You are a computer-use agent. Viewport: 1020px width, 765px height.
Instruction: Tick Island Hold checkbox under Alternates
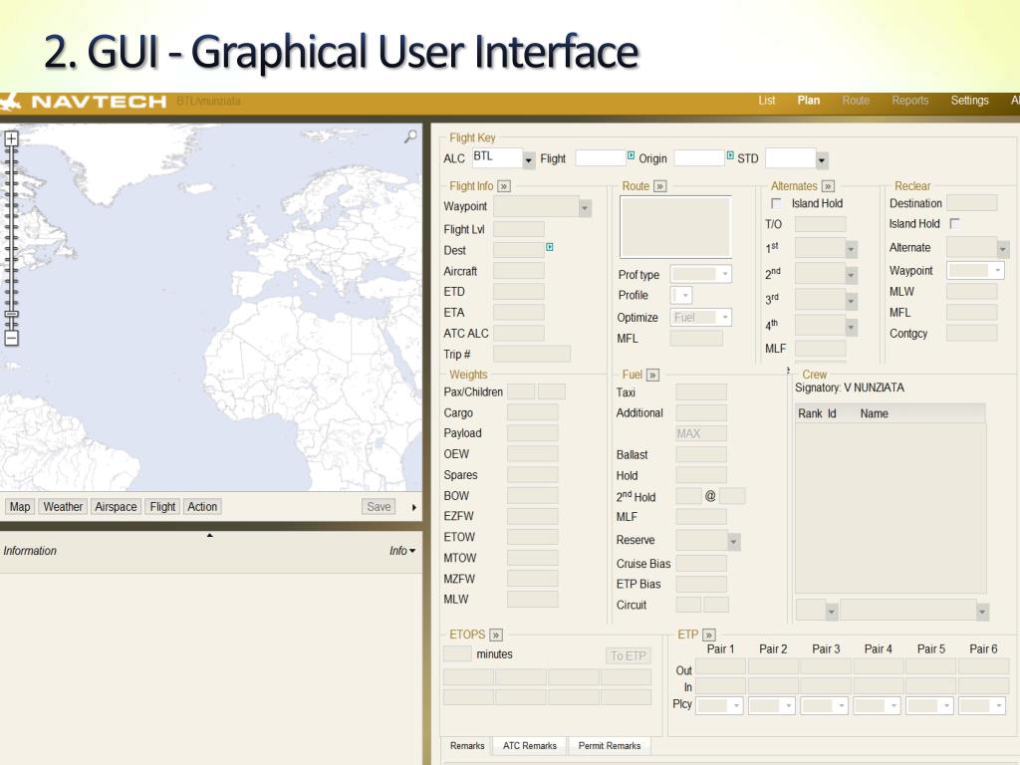click(x=775, y=203)
